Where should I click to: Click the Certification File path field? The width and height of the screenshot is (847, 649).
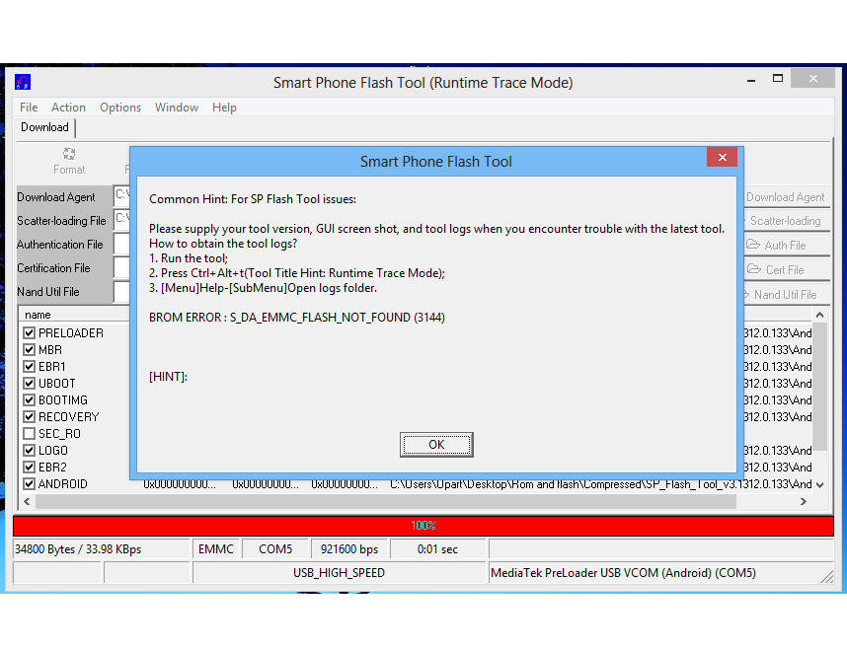click(122, 267)
